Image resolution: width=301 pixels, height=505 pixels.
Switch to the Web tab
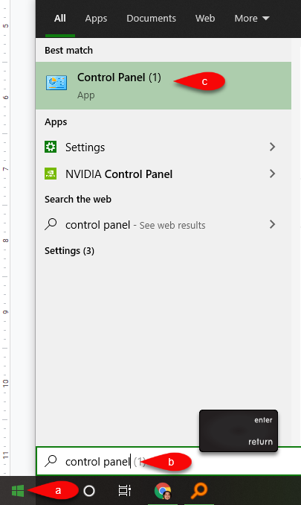click(x=205, y=19)
